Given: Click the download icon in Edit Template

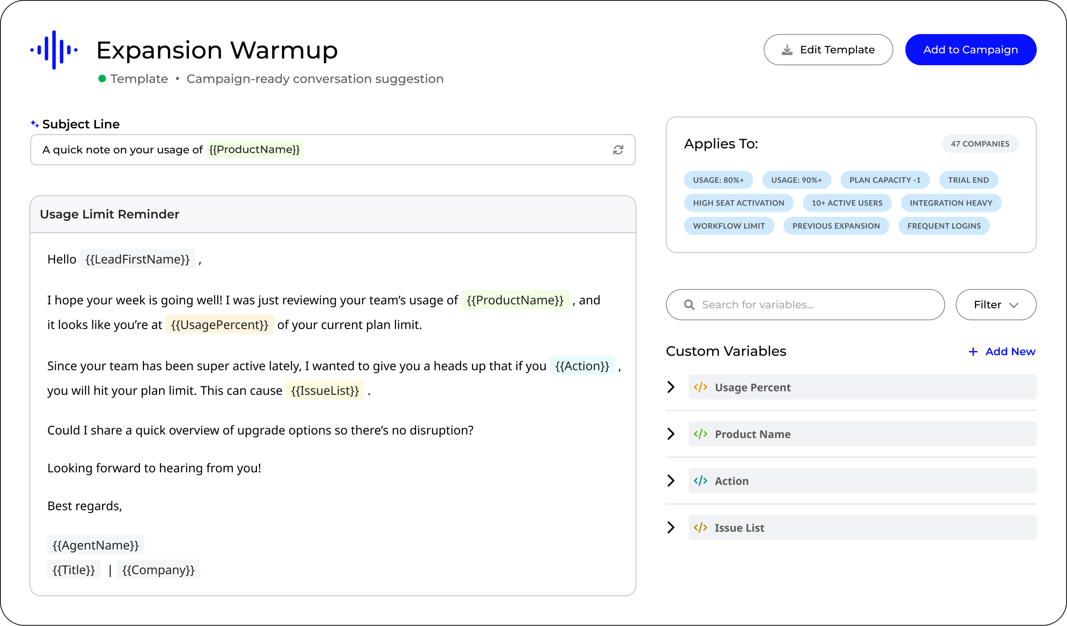Looking at the screenshot, I should click(787, 50).
